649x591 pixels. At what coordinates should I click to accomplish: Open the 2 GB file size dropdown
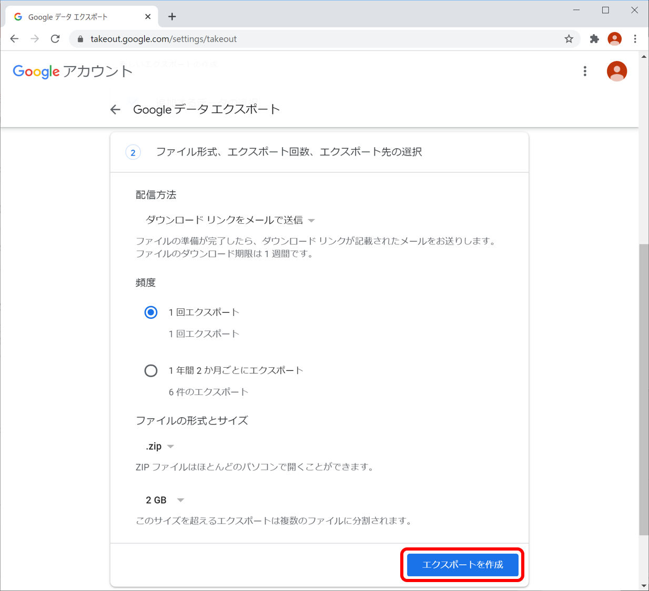coord(165,500)
